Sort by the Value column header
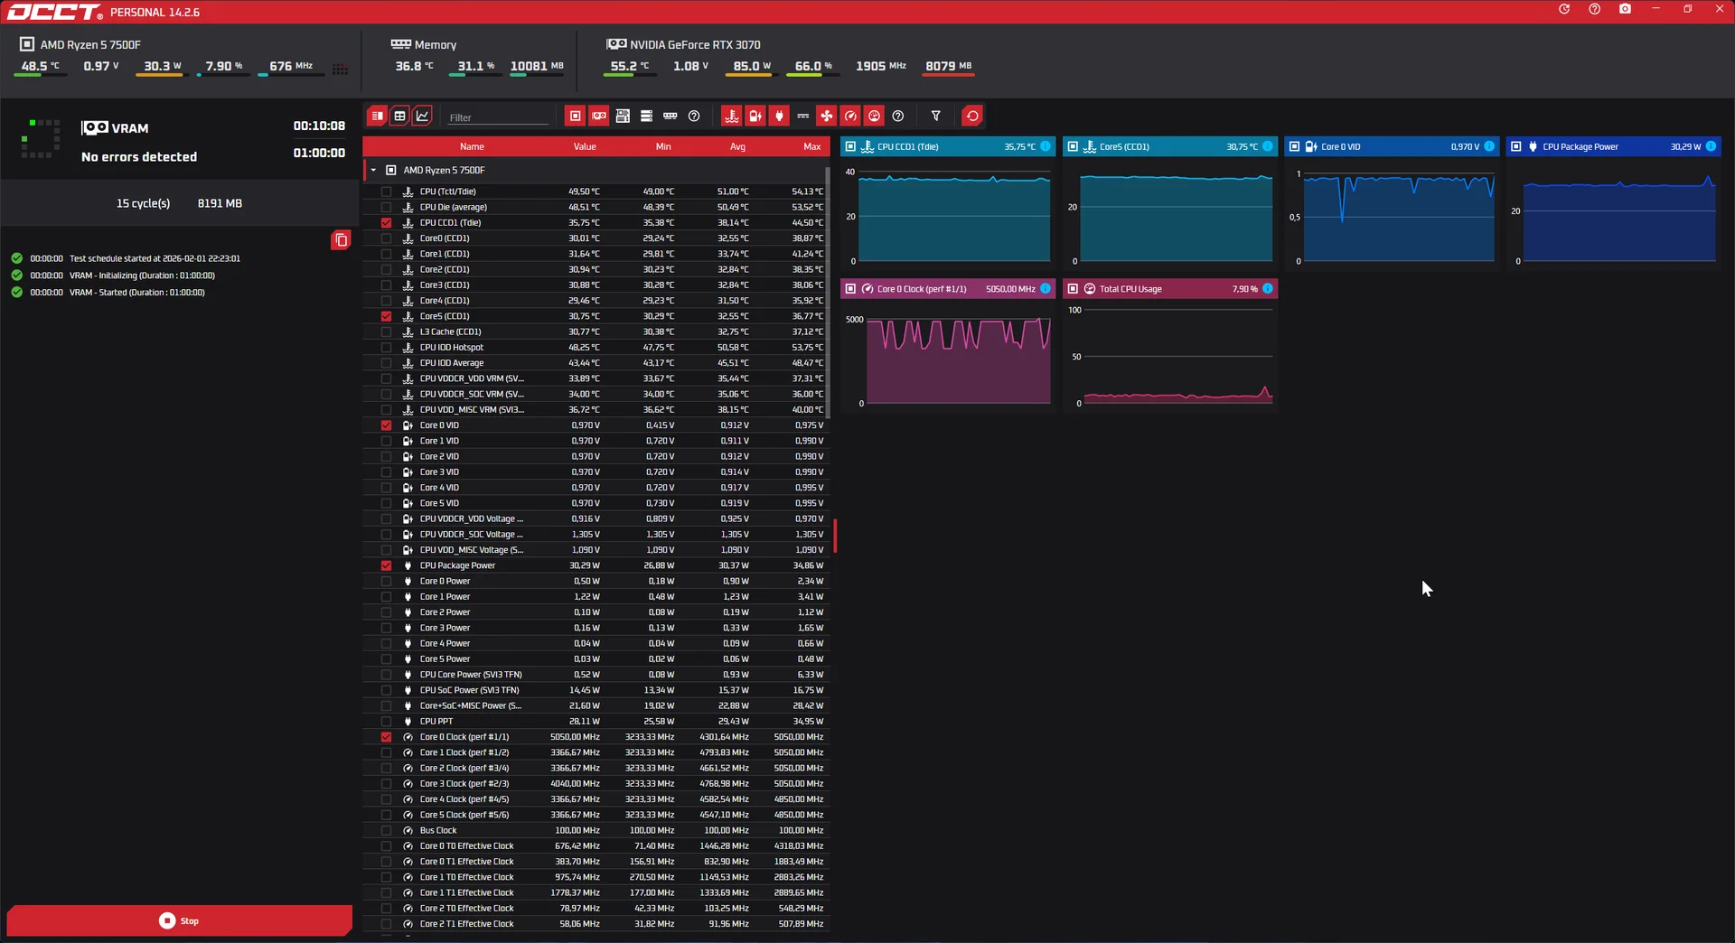The image size is (1735, 943). (585, 146)
